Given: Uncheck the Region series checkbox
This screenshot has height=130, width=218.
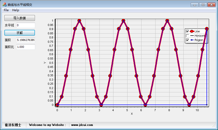Looking at the screenshot, I should tap(187, 40).
